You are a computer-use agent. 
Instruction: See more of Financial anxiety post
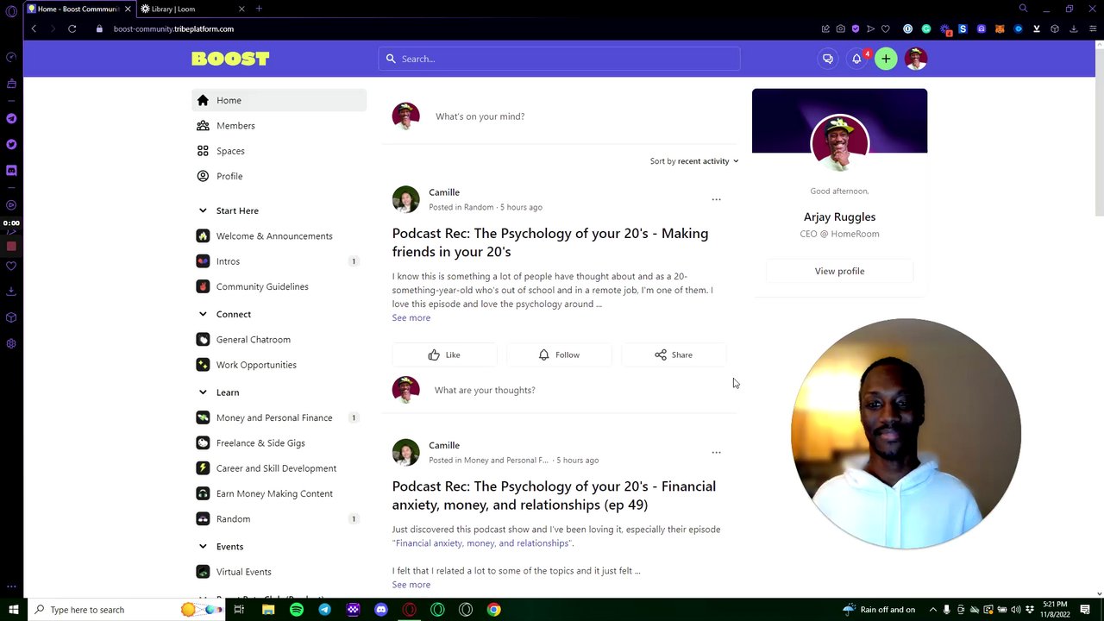pos(411,585)
